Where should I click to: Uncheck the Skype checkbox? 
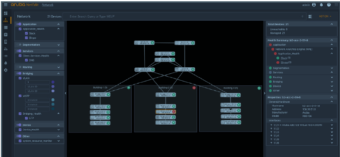[x=26, y=38]
